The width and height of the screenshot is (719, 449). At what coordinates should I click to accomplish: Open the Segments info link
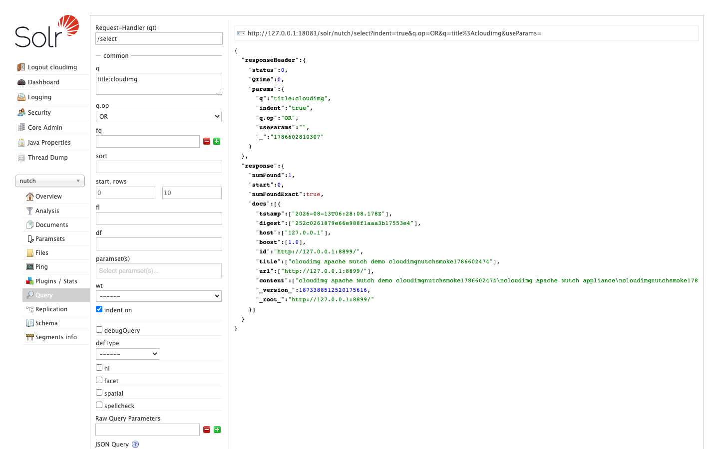click(x=56, y=337)
